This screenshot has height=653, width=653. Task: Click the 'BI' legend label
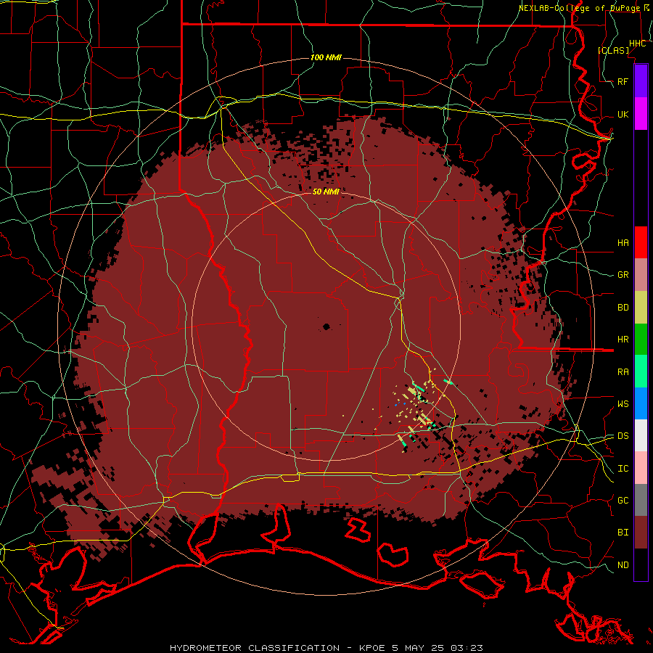(623, 533)
